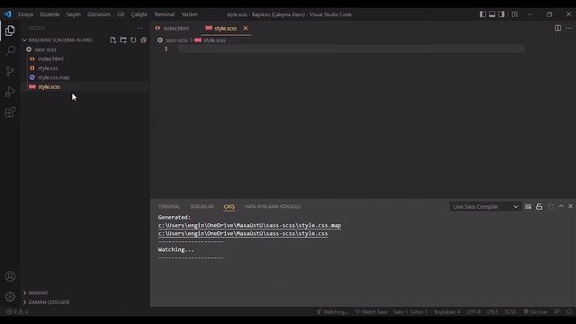Close the style.scss editor tab
This screenshot has width=576, height=324.
[246, 28]
